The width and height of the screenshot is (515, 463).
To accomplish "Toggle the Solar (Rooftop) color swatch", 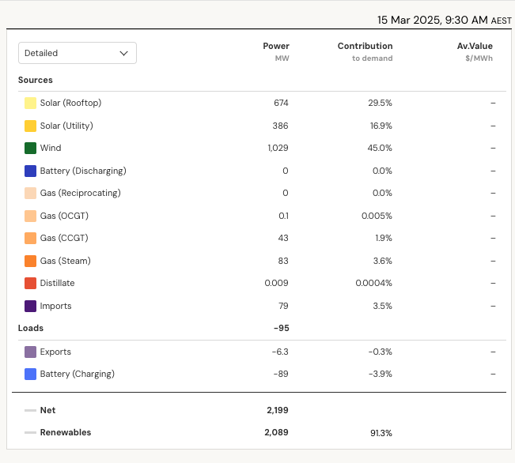I will pos(31,104).
